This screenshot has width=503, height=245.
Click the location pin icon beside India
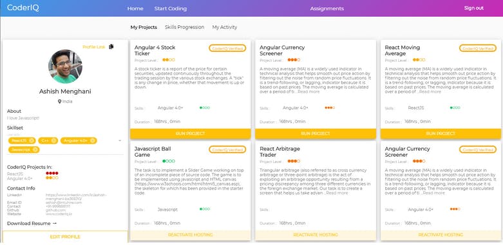click(x=60, y=101)
